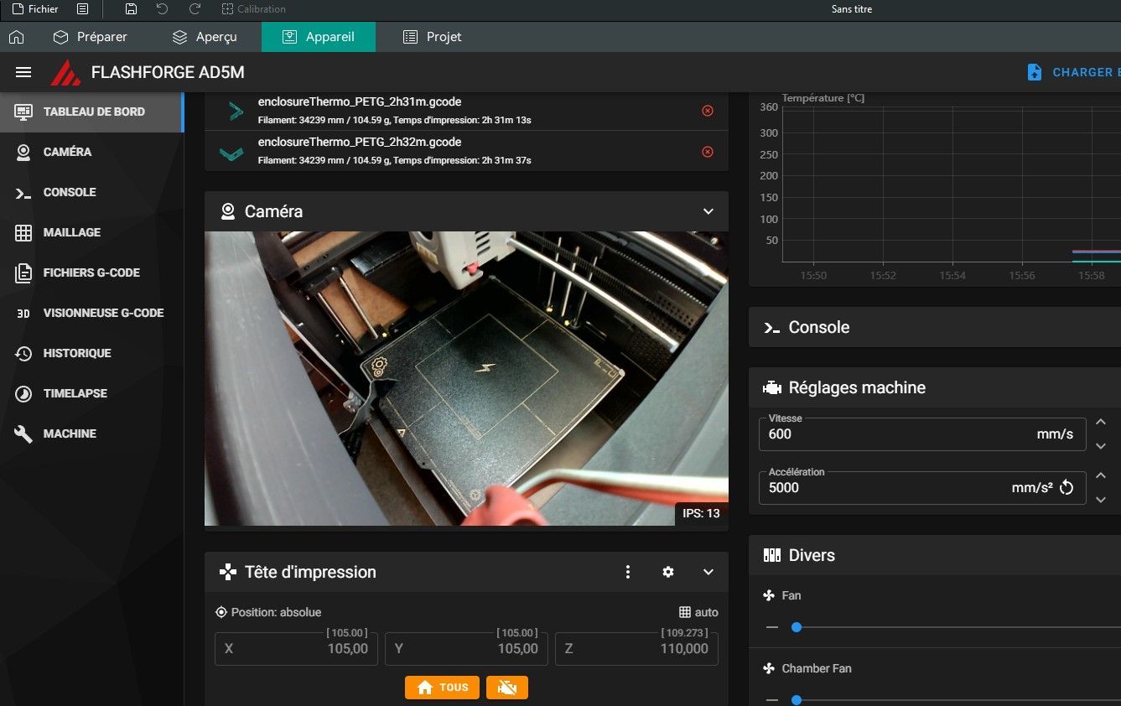This screenshot has height=706, width=1121.
Task: Increase the Accélération value with up arrow
Action: pyautogui.click(x=1101, y=476)
